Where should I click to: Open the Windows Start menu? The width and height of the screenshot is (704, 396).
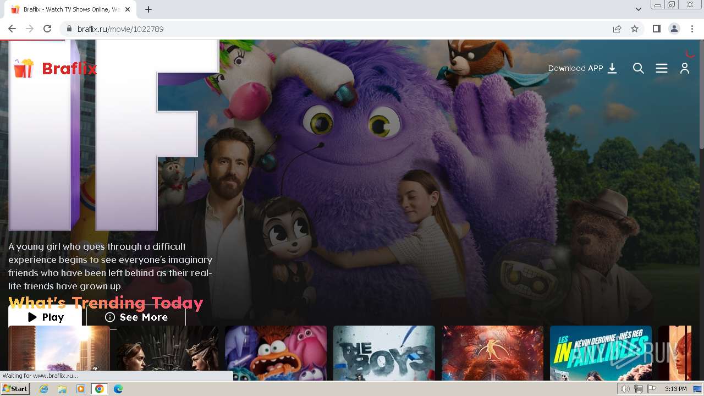[15, 389]
